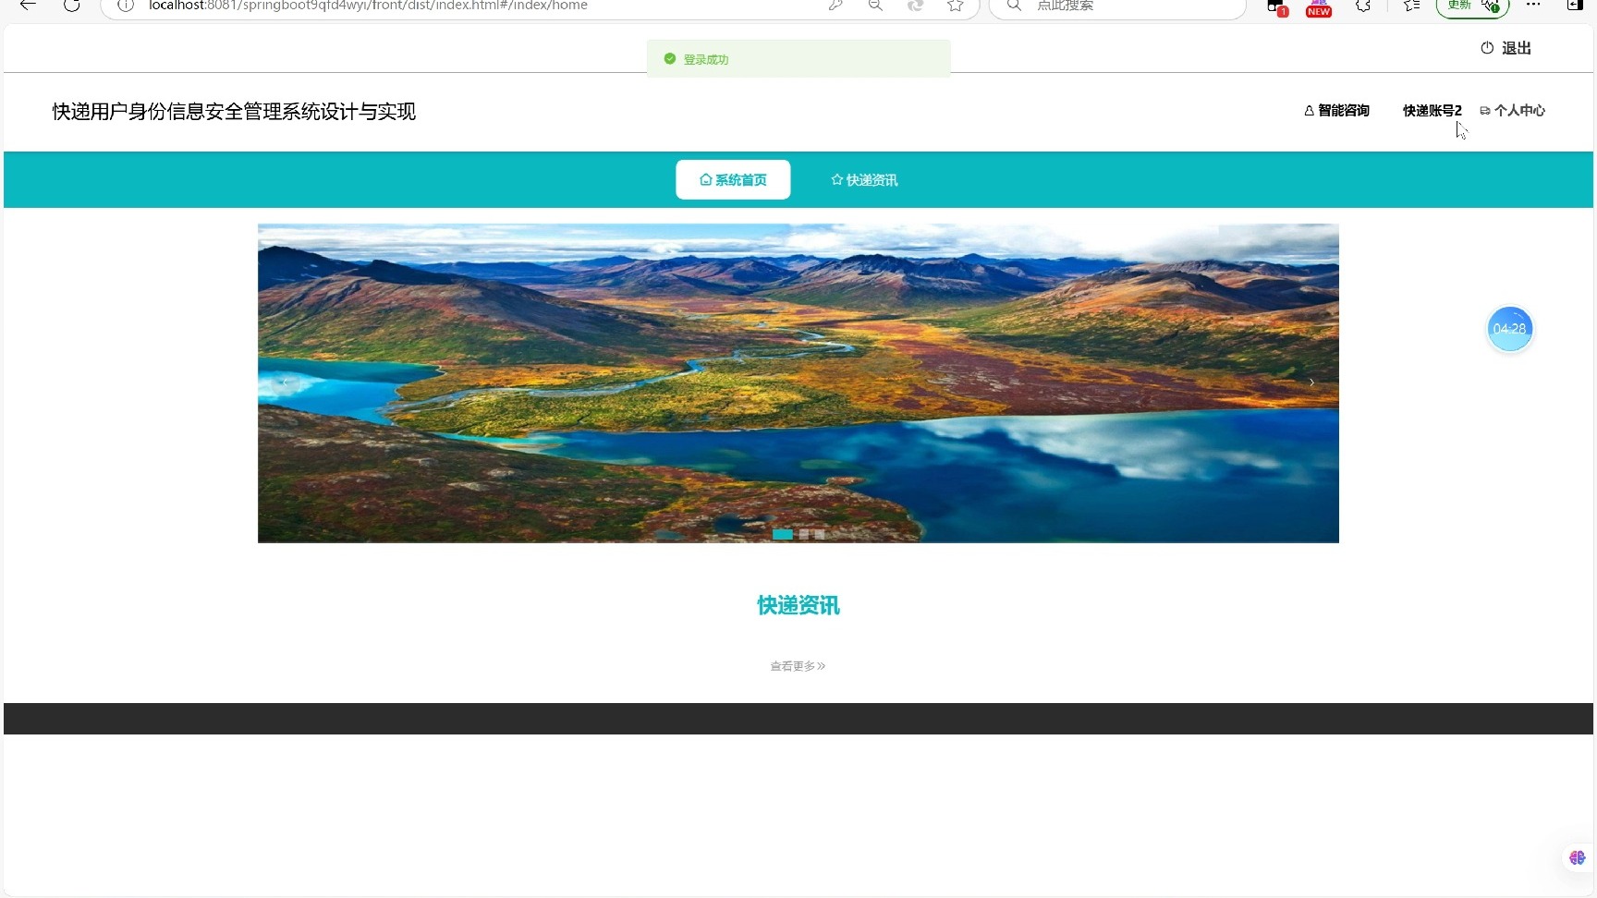This screenshot has width=1597, height=898.
Task: Select the first carousel indicator dot
Action: 782,534
